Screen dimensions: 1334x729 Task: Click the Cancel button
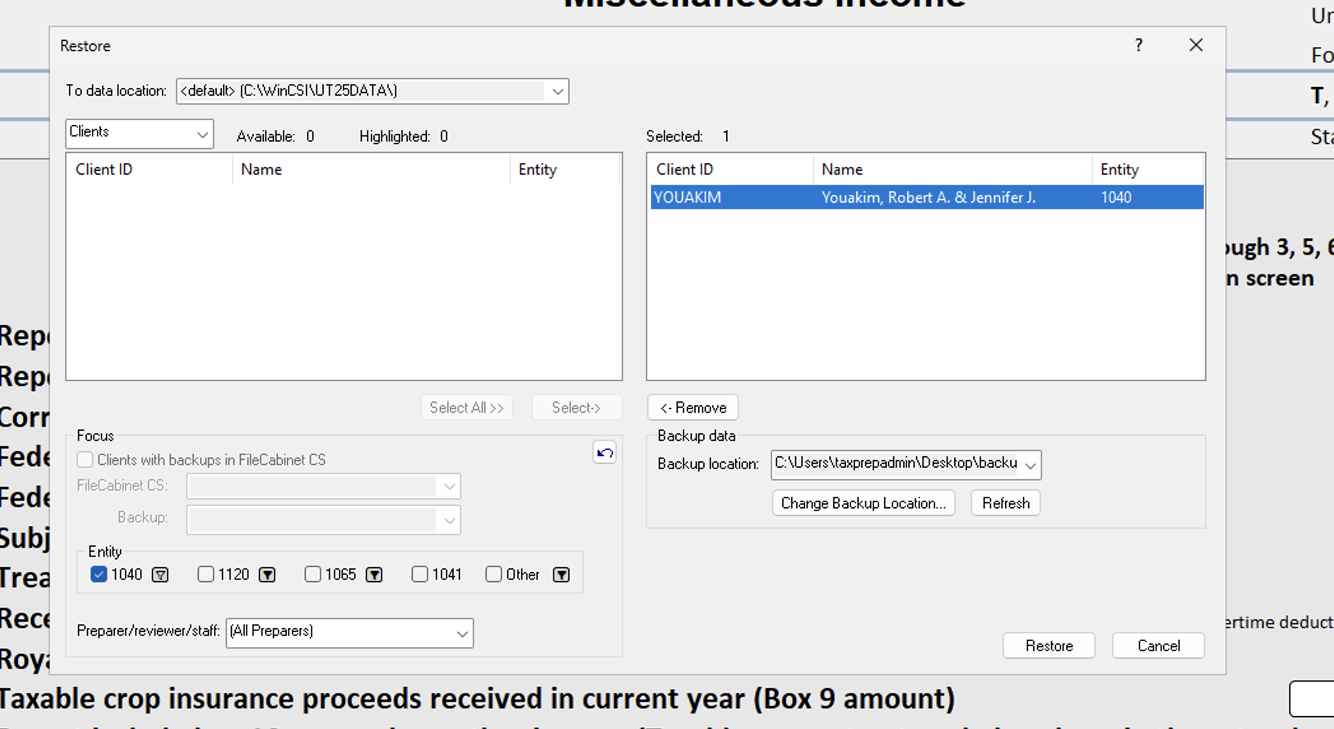1158,646
